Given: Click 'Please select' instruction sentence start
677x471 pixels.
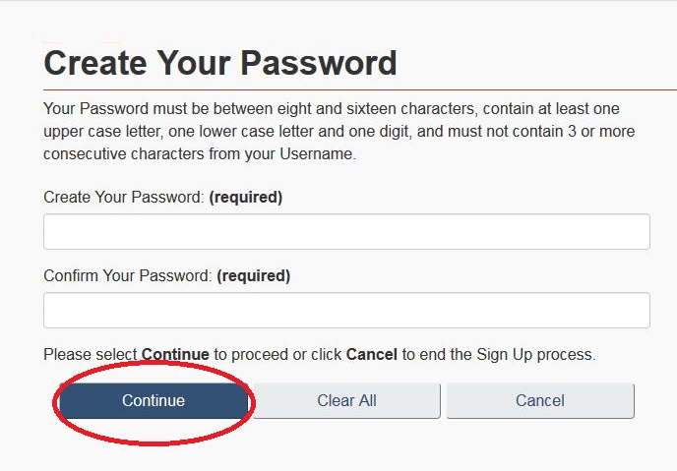Looking at the screenshot, I should coord(91,355).
